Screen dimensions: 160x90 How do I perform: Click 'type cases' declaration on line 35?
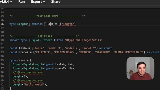click(17, 60)
